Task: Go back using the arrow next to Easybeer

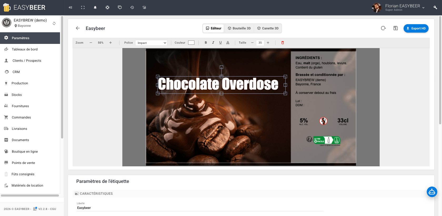Action: click(78, 28)
